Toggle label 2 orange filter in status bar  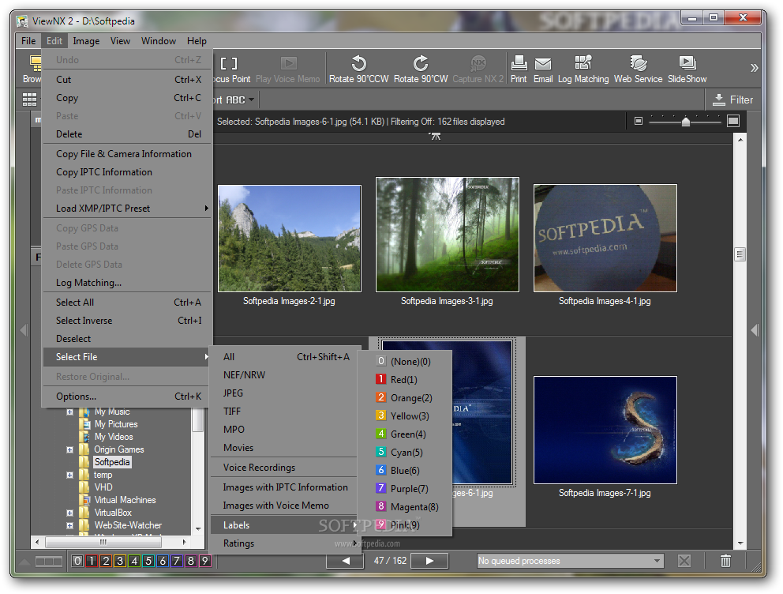(106, 561)
